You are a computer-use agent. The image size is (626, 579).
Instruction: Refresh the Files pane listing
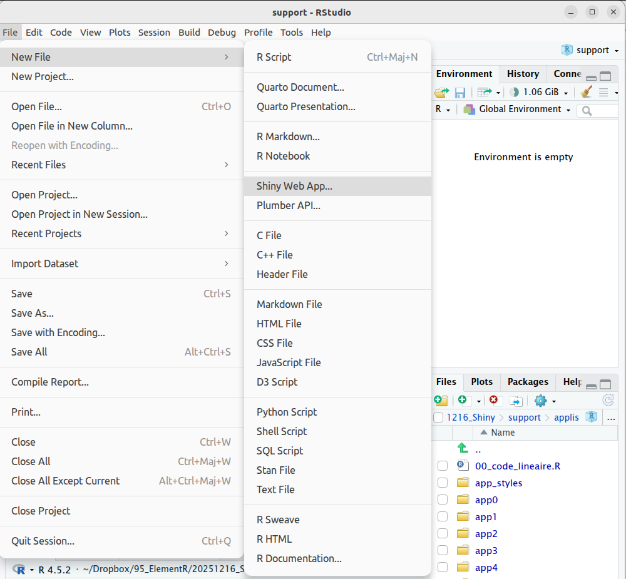[x=608, y=401]
